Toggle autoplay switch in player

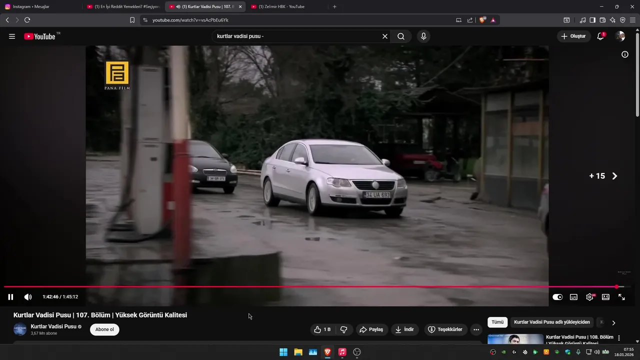click(557, 297)
